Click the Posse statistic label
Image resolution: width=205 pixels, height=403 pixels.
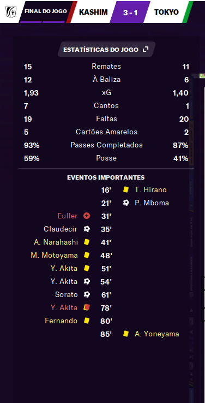coord(106,158)
